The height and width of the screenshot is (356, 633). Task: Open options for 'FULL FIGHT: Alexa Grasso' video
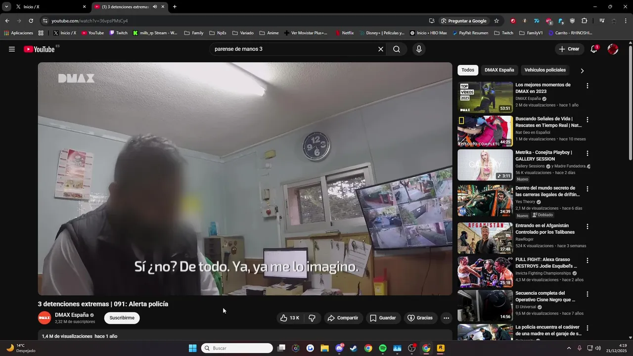[588, 261]
